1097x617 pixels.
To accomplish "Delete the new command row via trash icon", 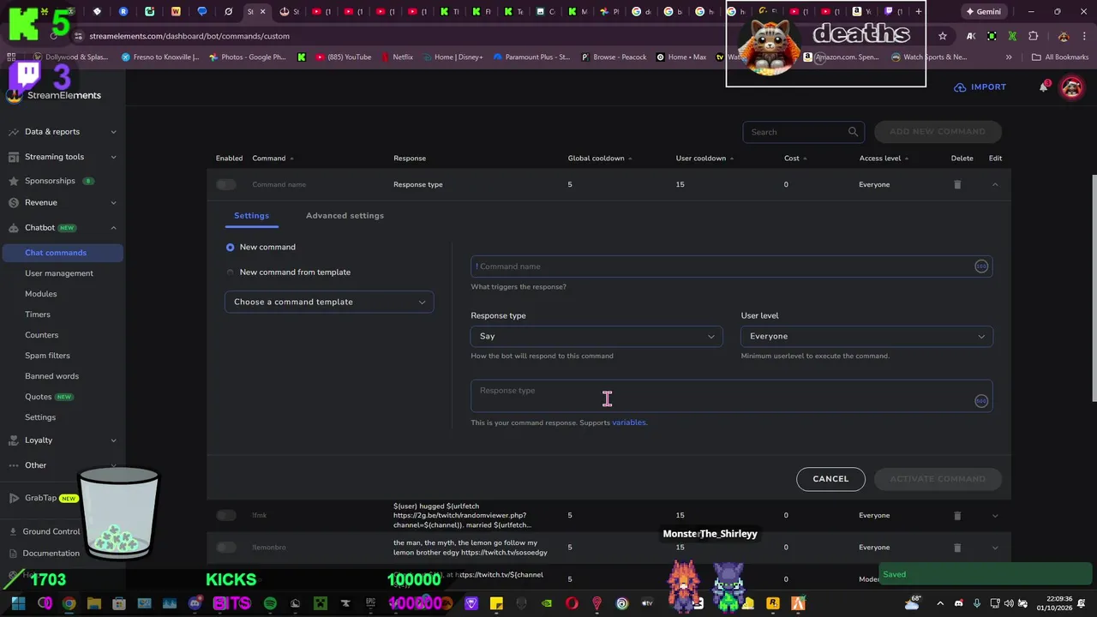I will pyautogui.click(x=957, y=184).
